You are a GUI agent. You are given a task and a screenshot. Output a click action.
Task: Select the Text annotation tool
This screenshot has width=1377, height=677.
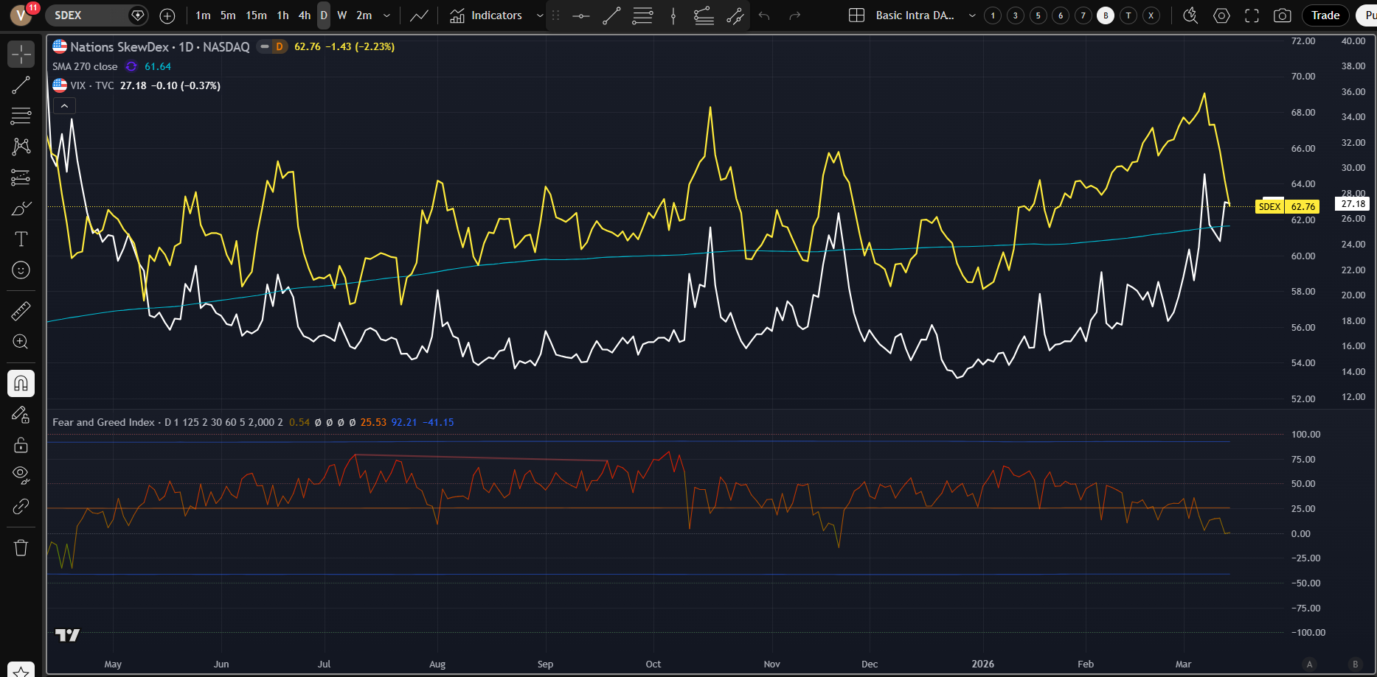point(21,239)
